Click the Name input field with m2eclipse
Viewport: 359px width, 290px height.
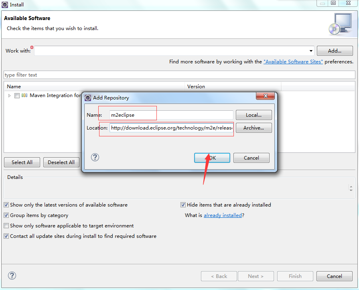tap(171, 115)
